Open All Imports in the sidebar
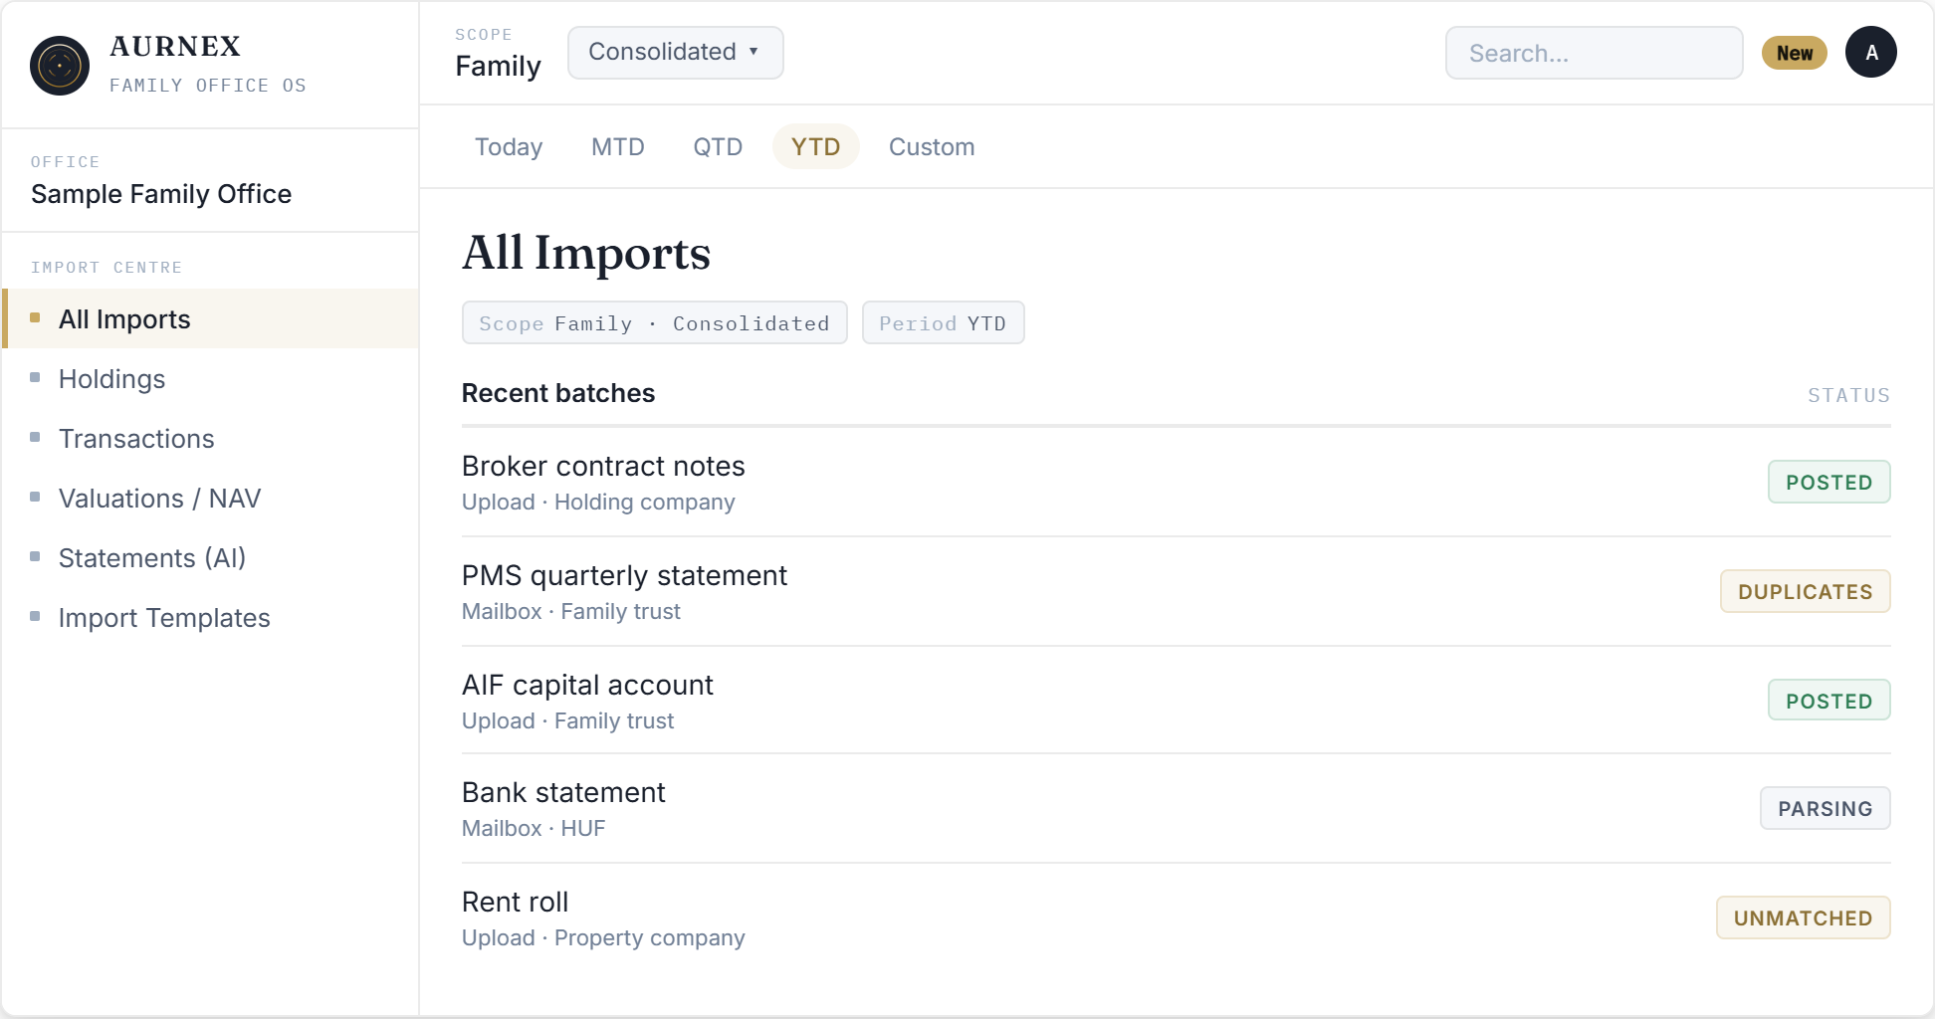This screenshot has width=1935, height=1019. click(x=211, y=318)
